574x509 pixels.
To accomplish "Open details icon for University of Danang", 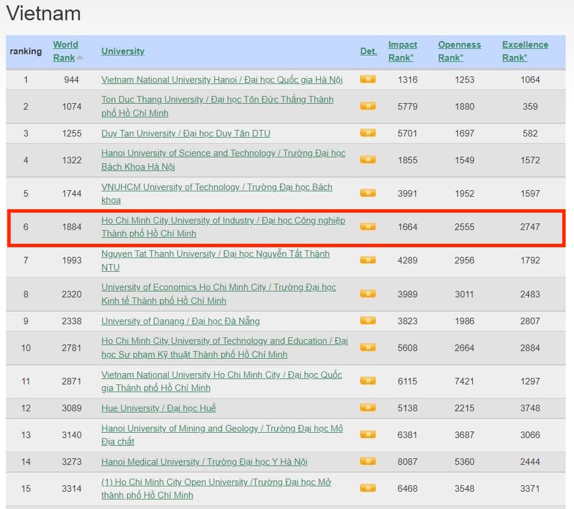I will pos(367,321).
